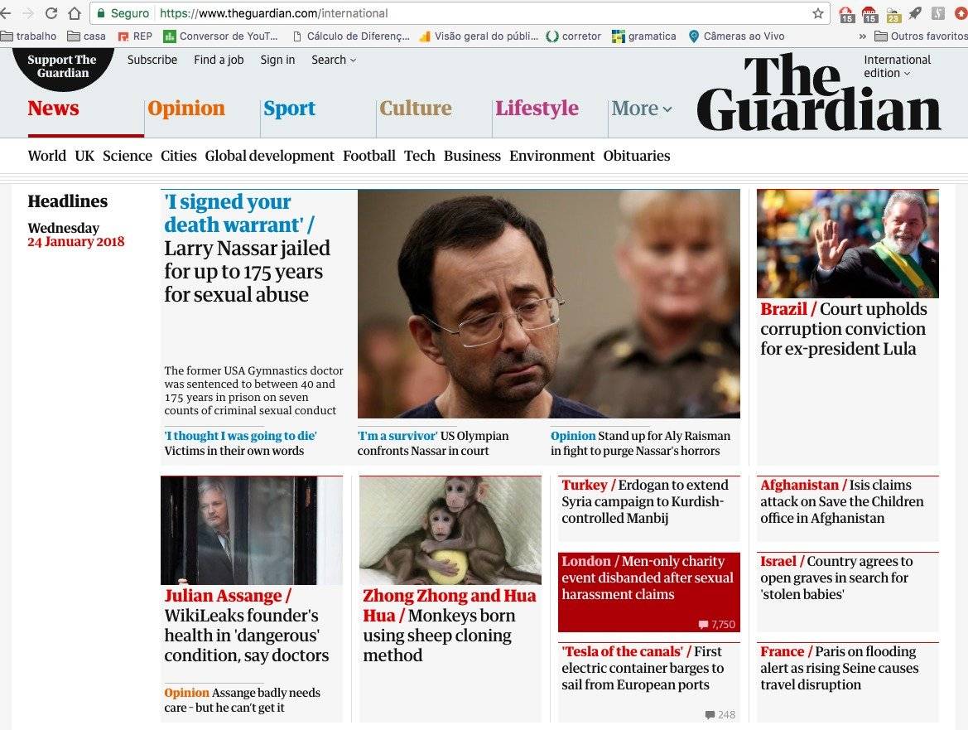Open the UK subsection
The height and width of the screenshot is (730, 968).
point(84,156)
